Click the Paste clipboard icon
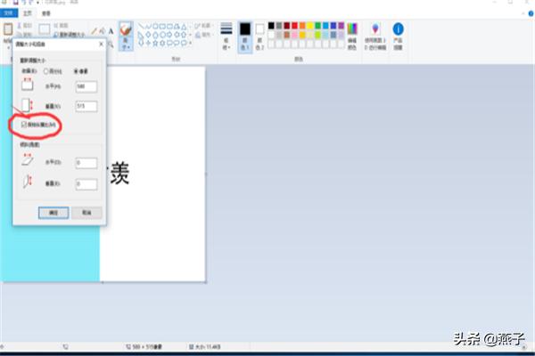This screenshot has height=356, width=535. point(8,29)
